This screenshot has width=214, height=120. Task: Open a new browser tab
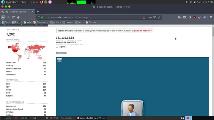click(38, 12)
